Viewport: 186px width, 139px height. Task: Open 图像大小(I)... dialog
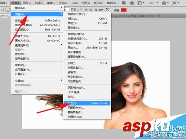pyautogui.click(x=37, y=36)
